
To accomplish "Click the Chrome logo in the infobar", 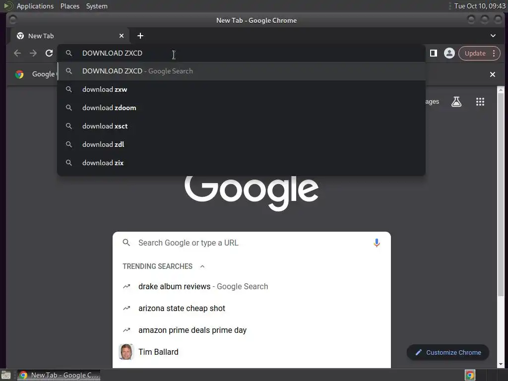I will coord(19,74).
